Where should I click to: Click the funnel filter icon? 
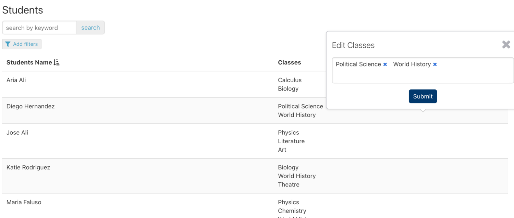coord(8,44)
